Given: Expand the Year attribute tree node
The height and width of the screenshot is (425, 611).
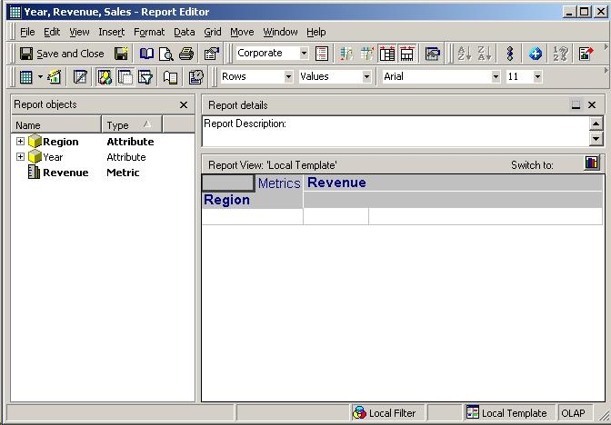Looking at the screenshot, I should pyautogui.click(x=20, y=157).
